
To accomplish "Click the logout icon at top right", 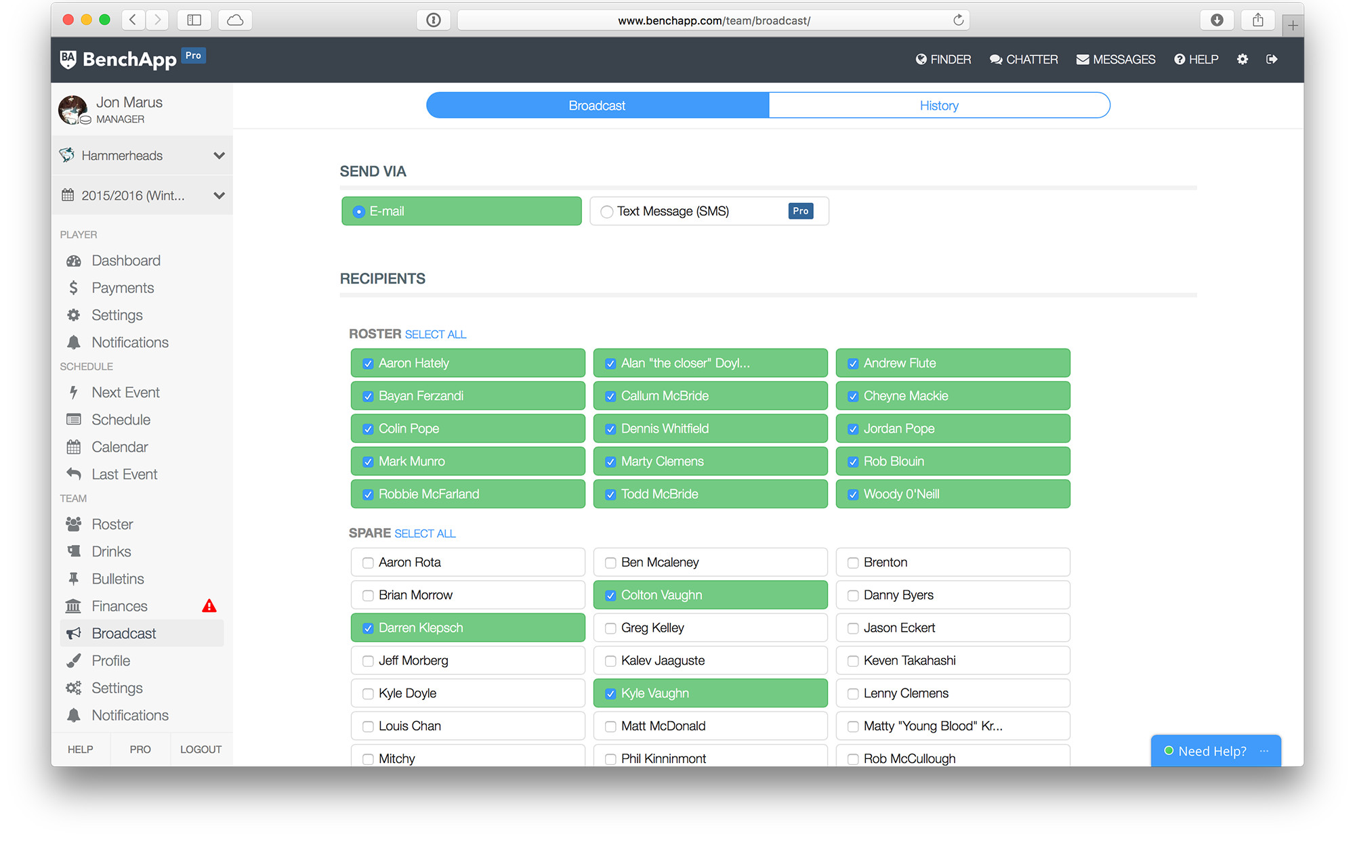I will click(x=1272, y=60).
